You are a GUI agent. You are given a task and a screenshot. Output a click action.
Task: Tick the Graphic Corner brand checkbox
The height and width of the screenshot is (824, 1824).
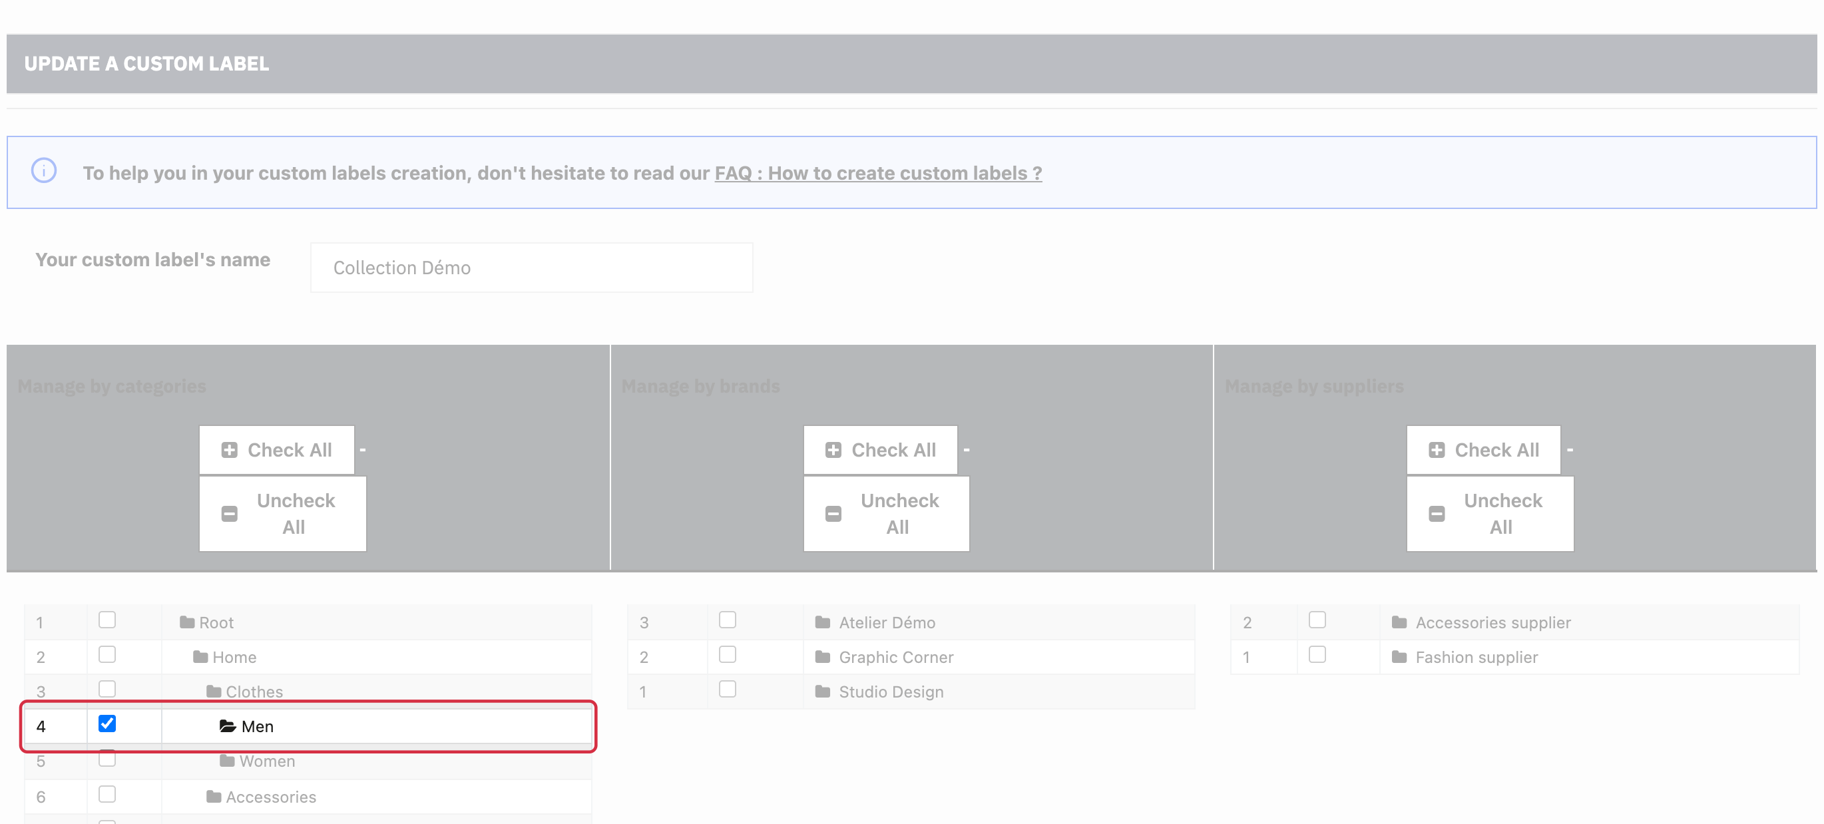[727, 654]
